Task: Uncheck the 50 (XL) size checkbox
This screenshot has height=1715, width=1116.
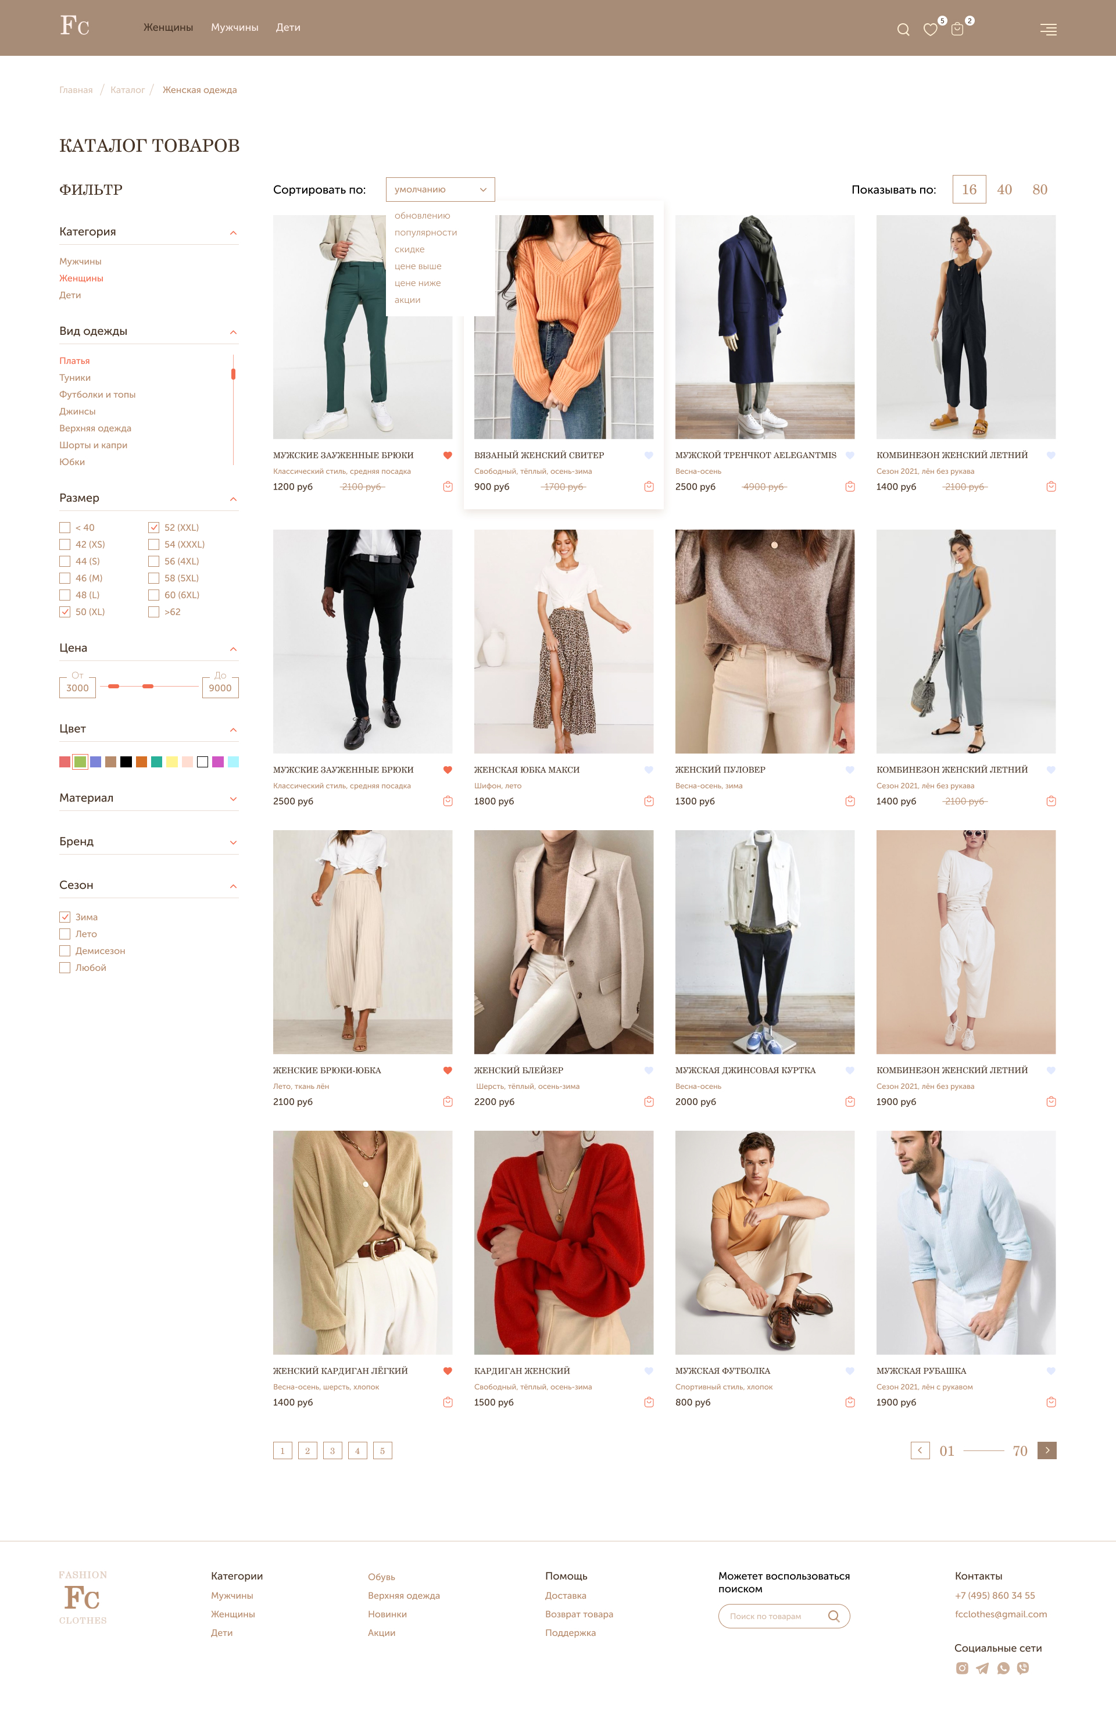Action: pos(65,612)
